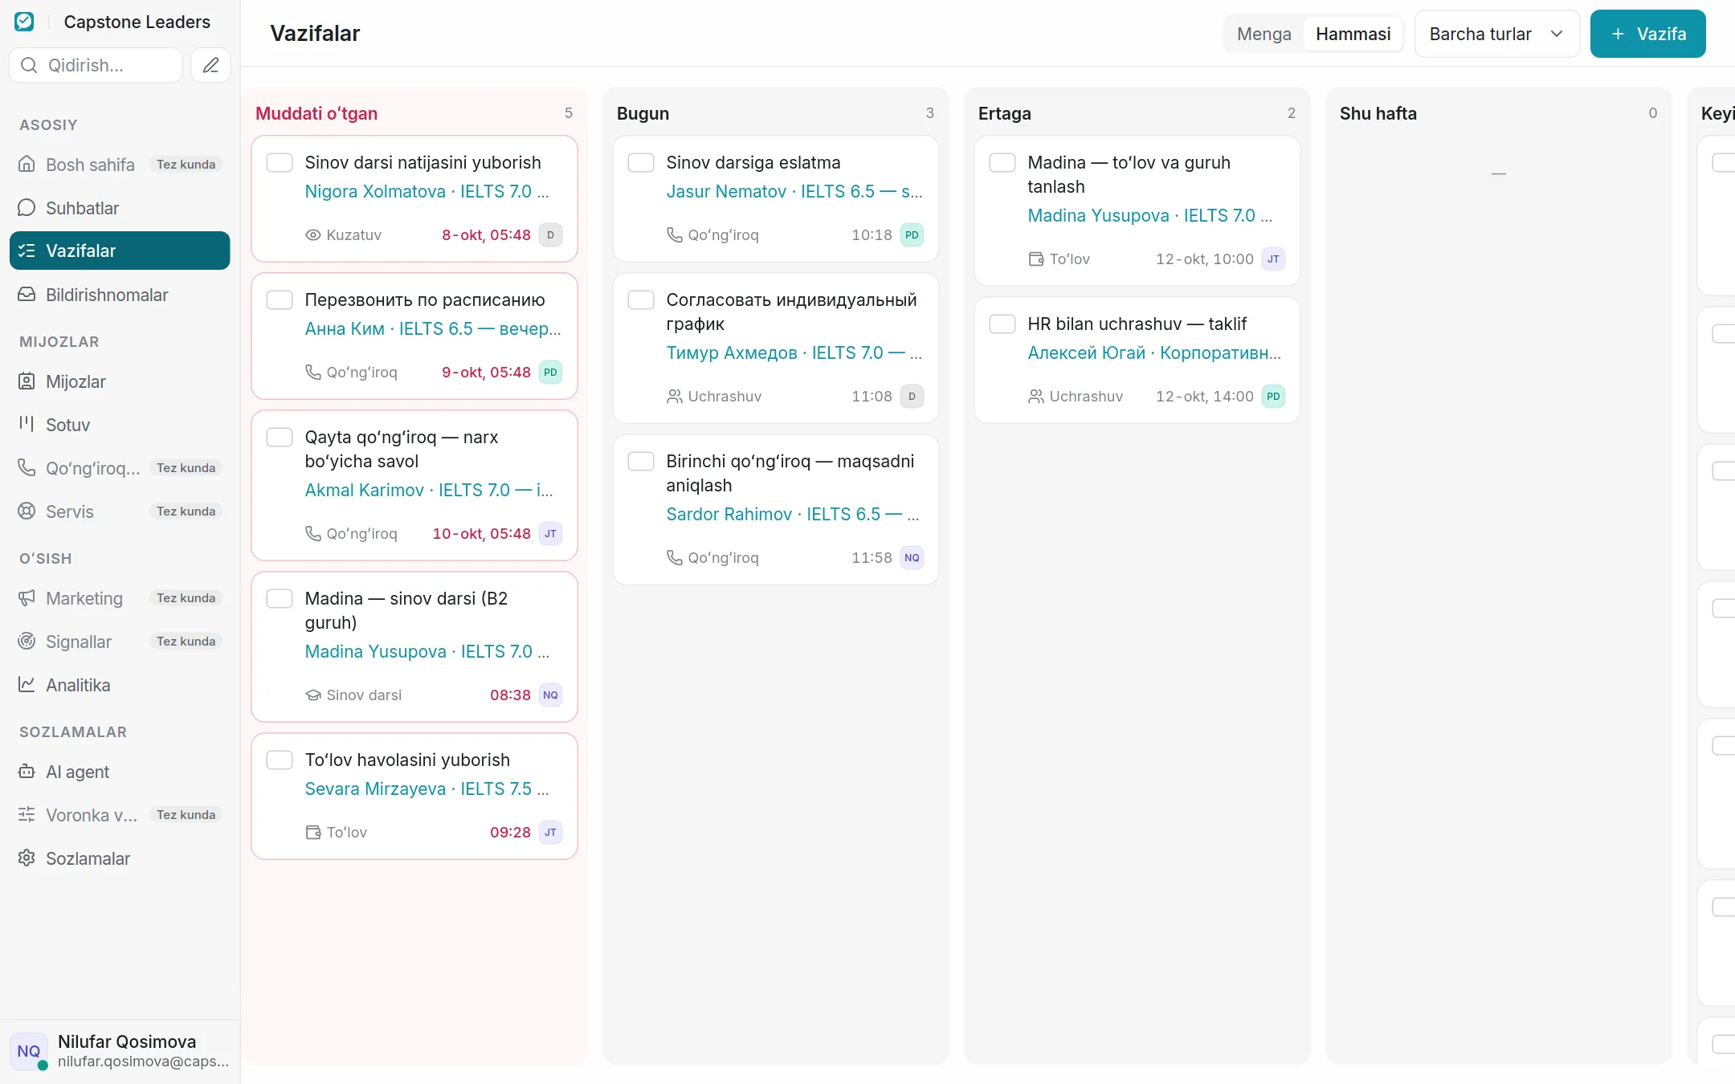1735x1084 pixels.
Task: Click Sozlamalar gear icon in sidebar
Action: pyautogui.click(x=27, y=858)
